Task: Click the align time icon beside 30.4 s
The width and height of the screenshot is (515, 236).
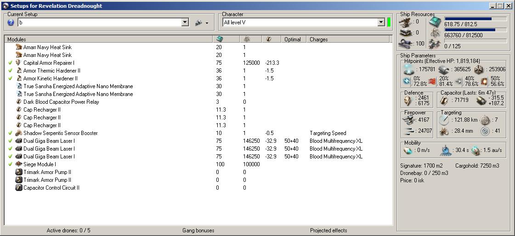Action: pyautogui.click(x=446, y=150)
